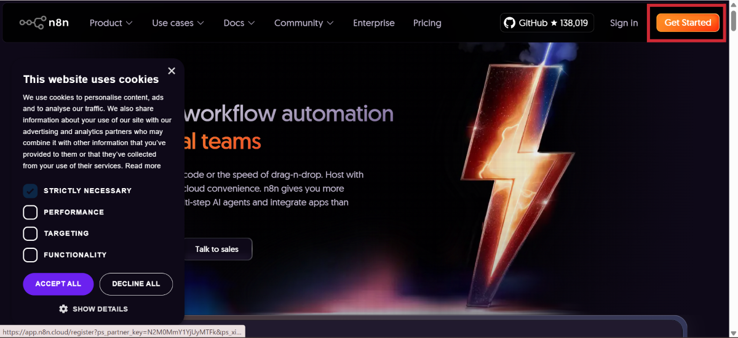Viewport: 738px width, 338px height.
Task: Click the gear icon beside Show Details
Action: [x=63, y=309]
